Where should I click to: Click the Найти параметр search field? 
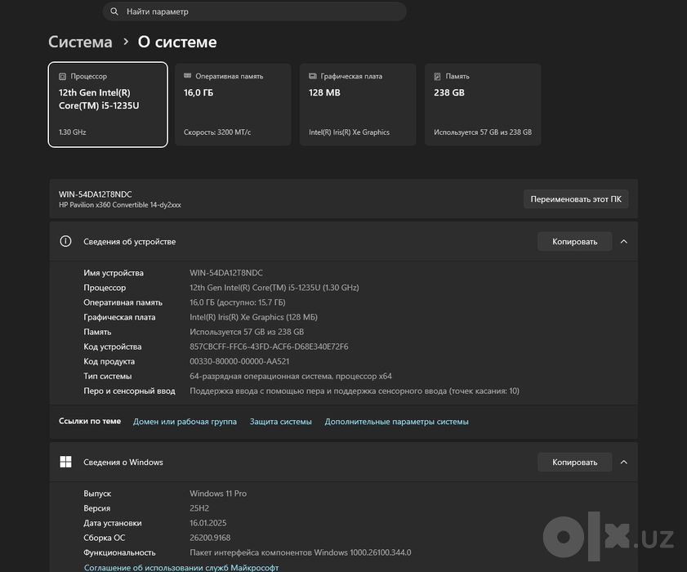point(254,11)
